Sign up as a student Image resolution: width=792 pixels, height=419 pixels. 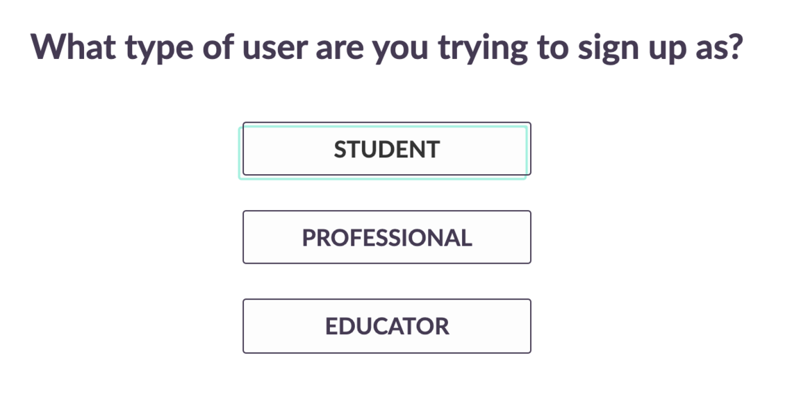[x=386, y=149]
